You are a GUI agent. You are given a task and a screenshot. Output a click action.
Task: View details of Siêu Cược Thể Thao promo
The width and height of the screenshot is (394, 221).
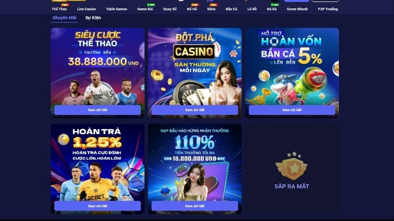click(98, 110)
